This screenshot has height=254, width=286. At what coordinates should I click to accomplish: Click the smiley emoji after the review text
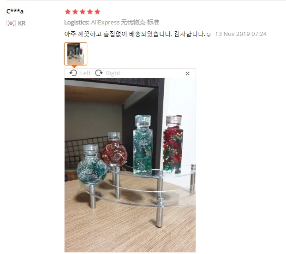[x=209, y=35]
